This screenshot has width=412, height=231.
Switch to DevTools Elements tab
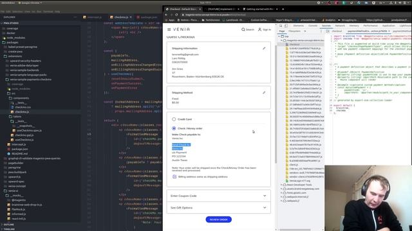pyautogui.click(x=299, y=26)
